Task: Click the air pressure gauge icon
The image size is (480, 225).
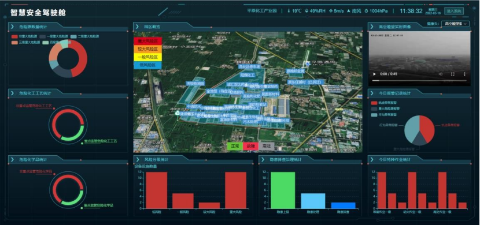Action: (x=366, y=11)
